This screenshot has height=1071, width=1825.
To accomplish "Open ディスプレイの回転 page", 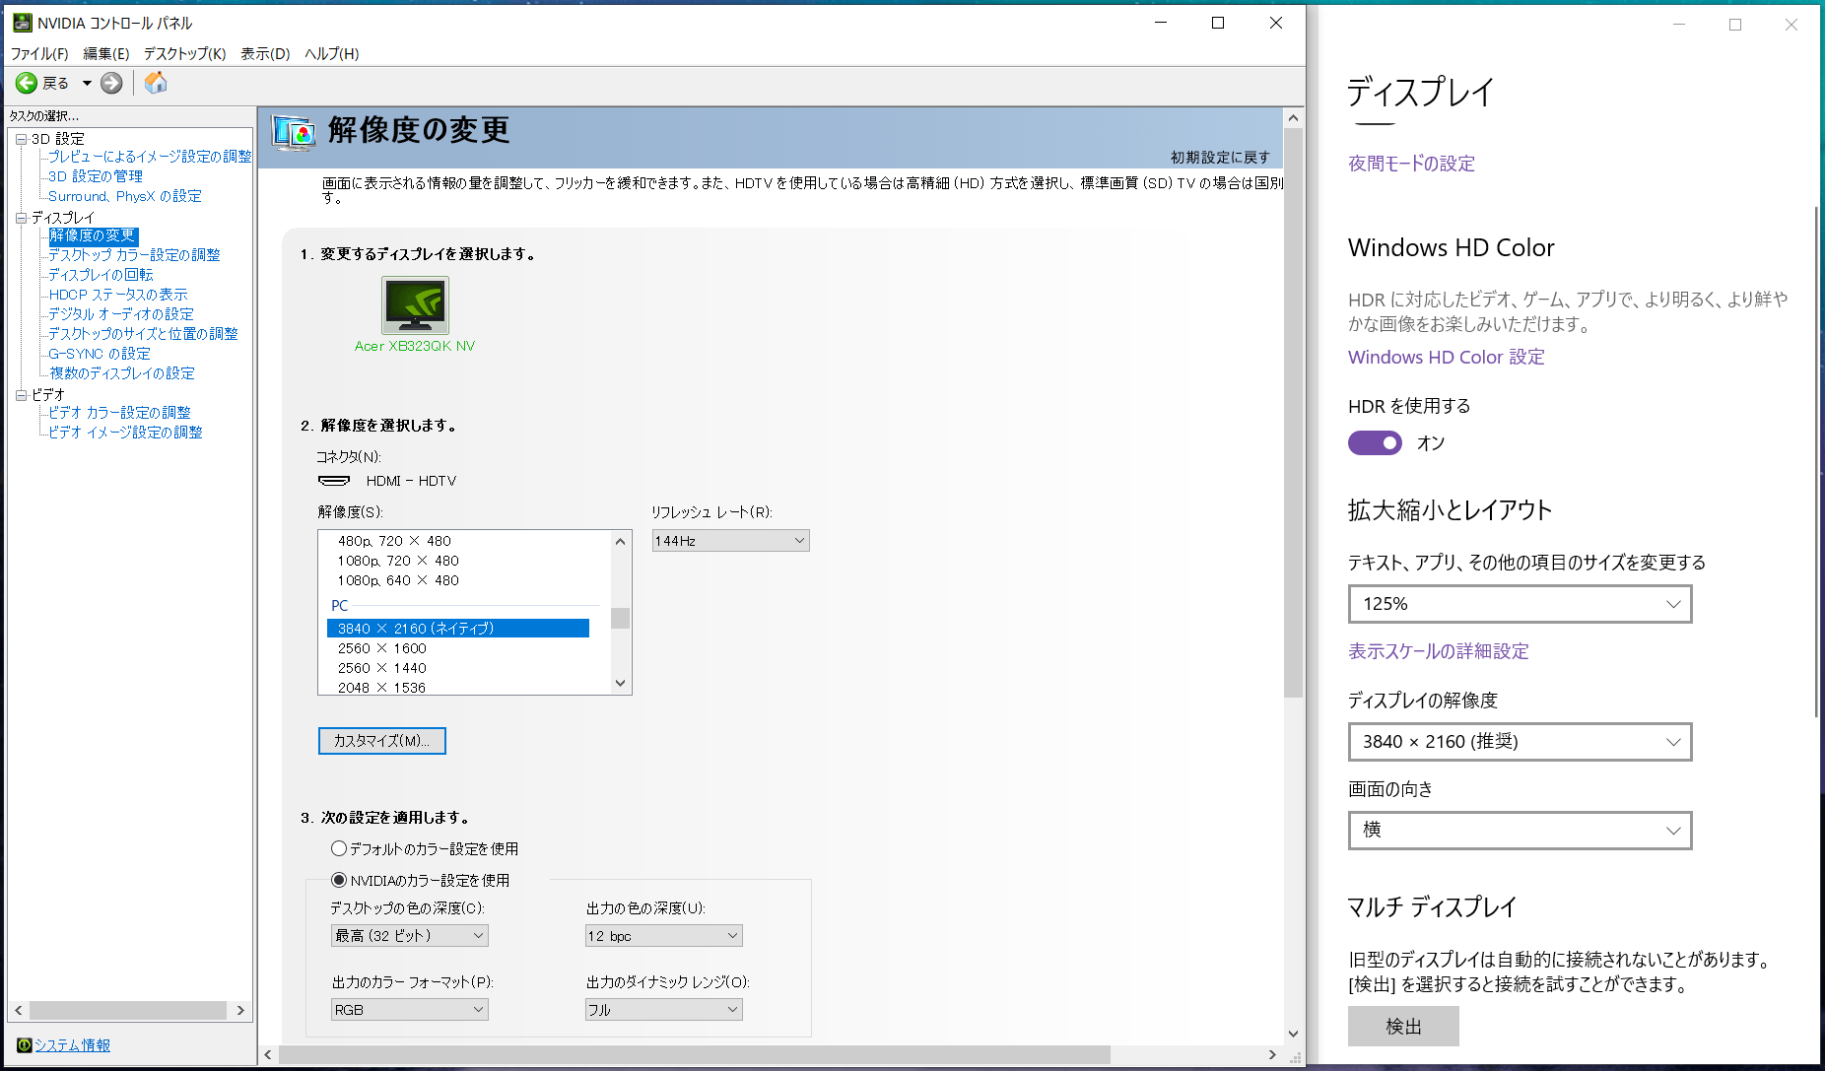I will click(101, 275).
